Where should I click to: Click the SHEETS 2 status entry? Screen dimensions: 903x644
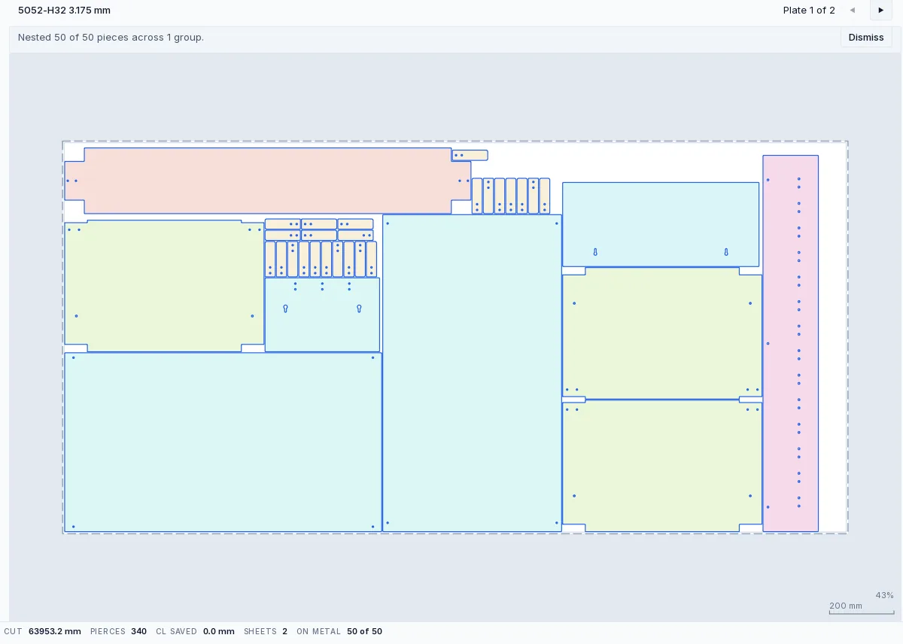pos(266,632)
